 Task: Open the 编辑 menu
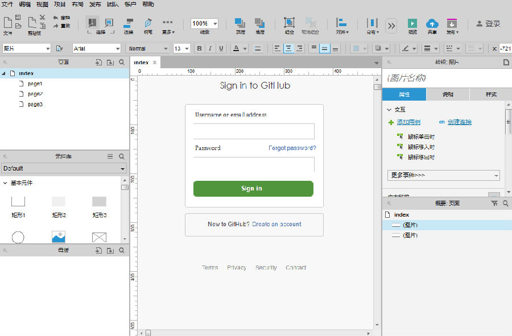tap(25, 4)
